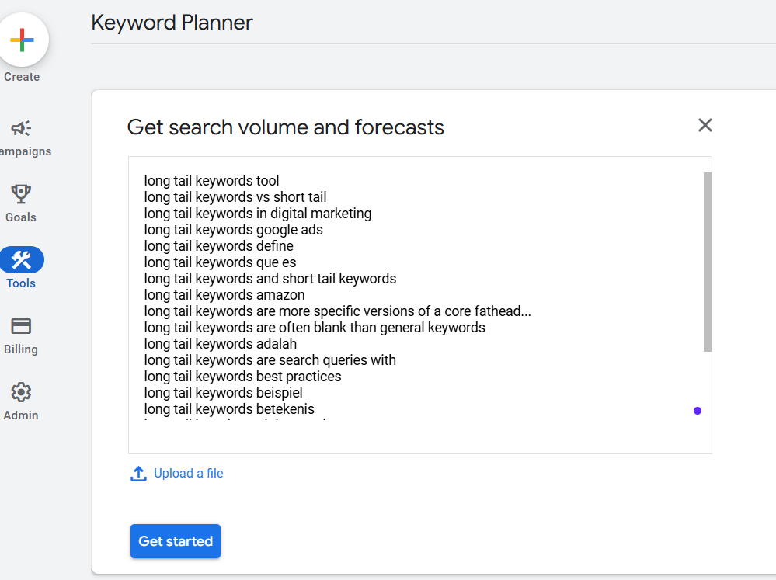Open Campaigns via the megaphone icon
Viewport: 776px width, 580px height.
pos(21,129)
